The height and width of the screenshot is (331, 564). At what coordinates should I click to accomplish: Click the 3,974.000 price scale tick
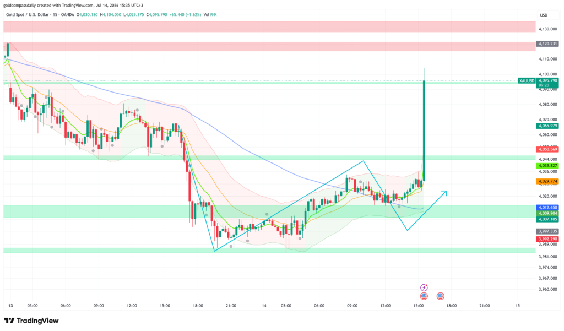(x=548, y=267)
